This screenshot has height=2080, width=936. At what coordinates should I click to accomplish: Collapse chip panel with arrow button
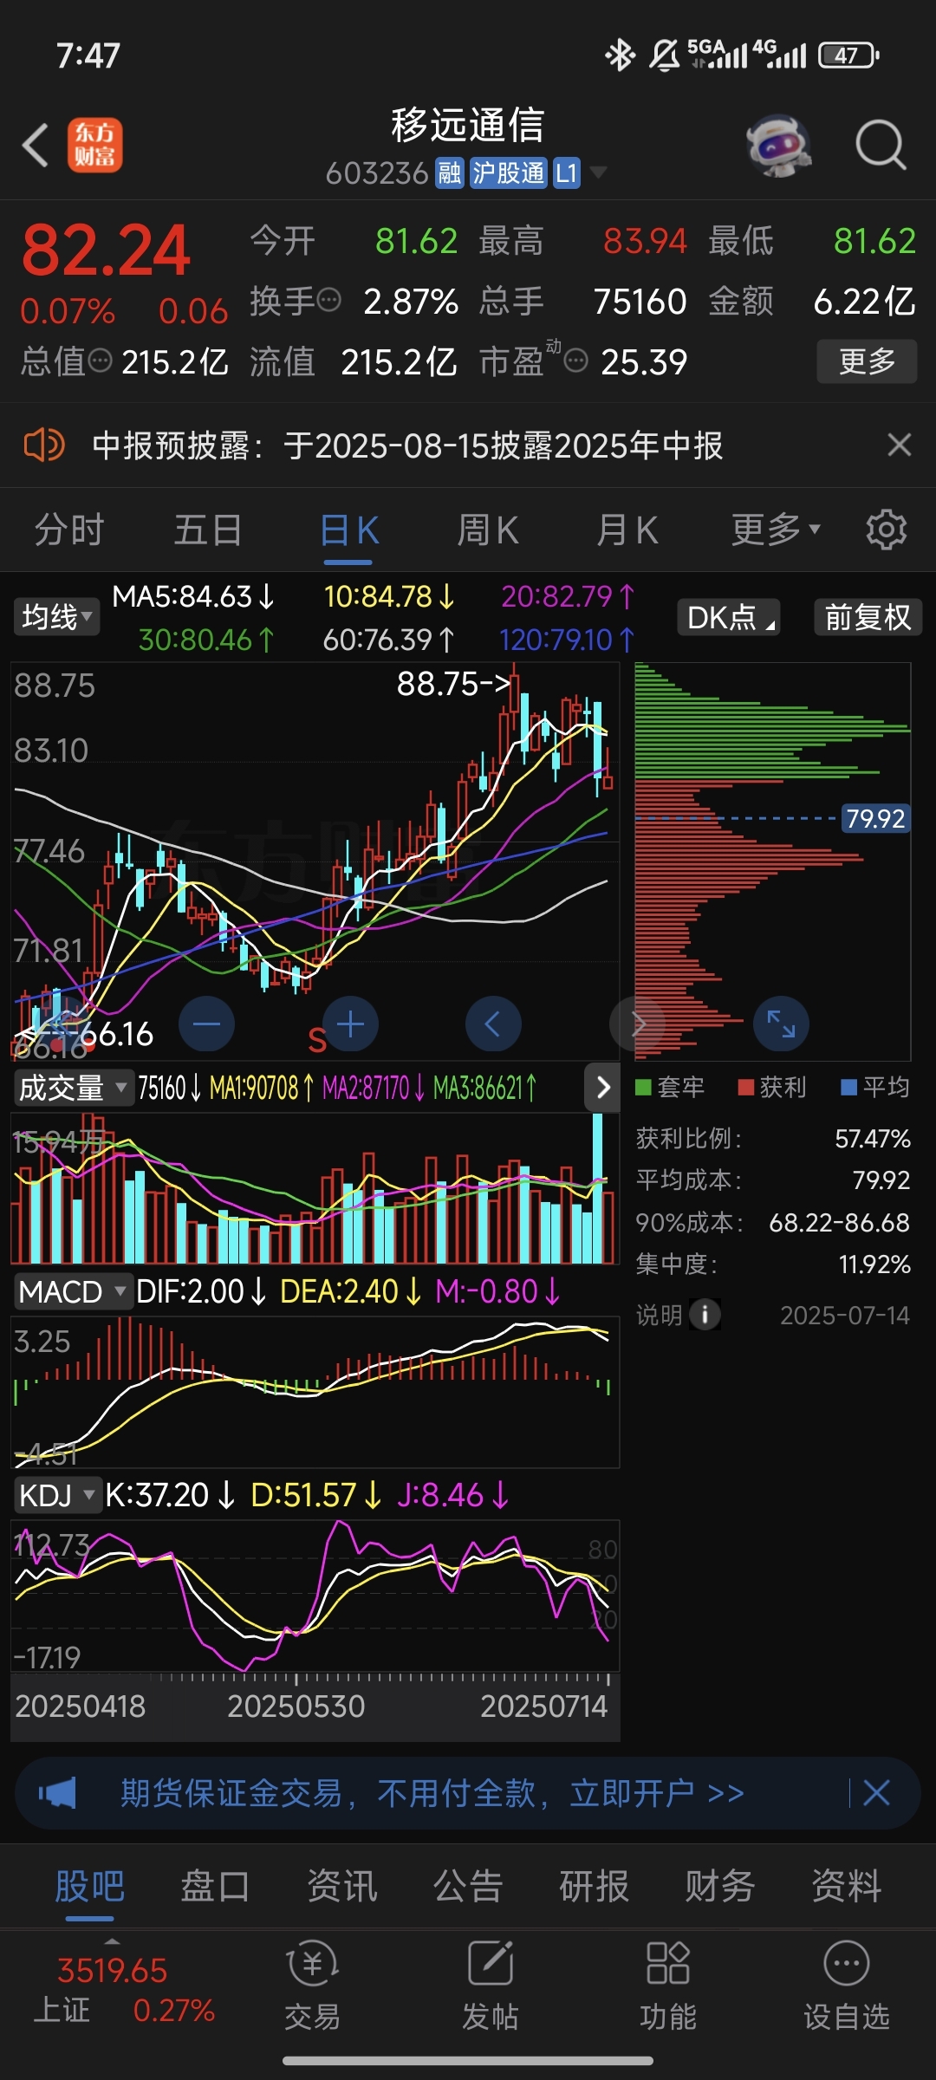click(603, 1087)
